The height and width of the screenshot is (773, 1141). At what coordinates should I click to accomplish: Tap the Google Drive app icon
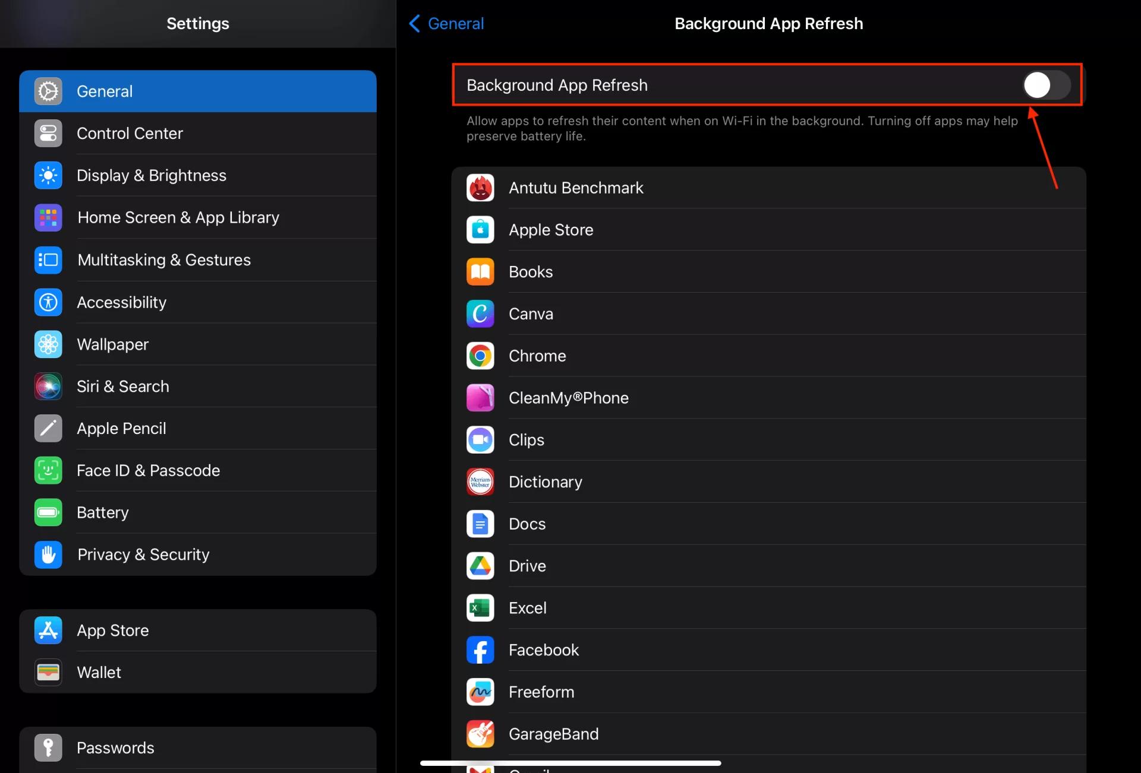[x=480, y=566]
